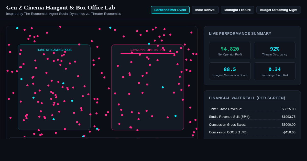Click the -$450.00 concession COGS amount

click(x=289, y=132)
